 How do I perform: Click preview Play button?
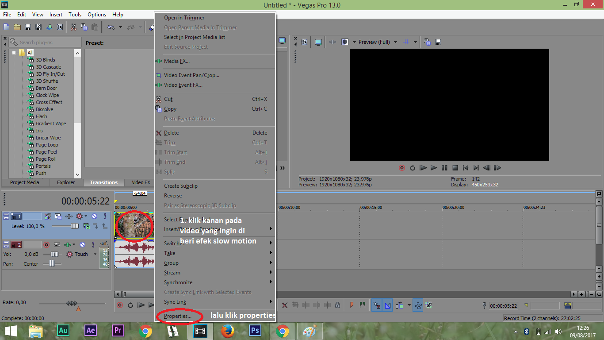point(434,168)
